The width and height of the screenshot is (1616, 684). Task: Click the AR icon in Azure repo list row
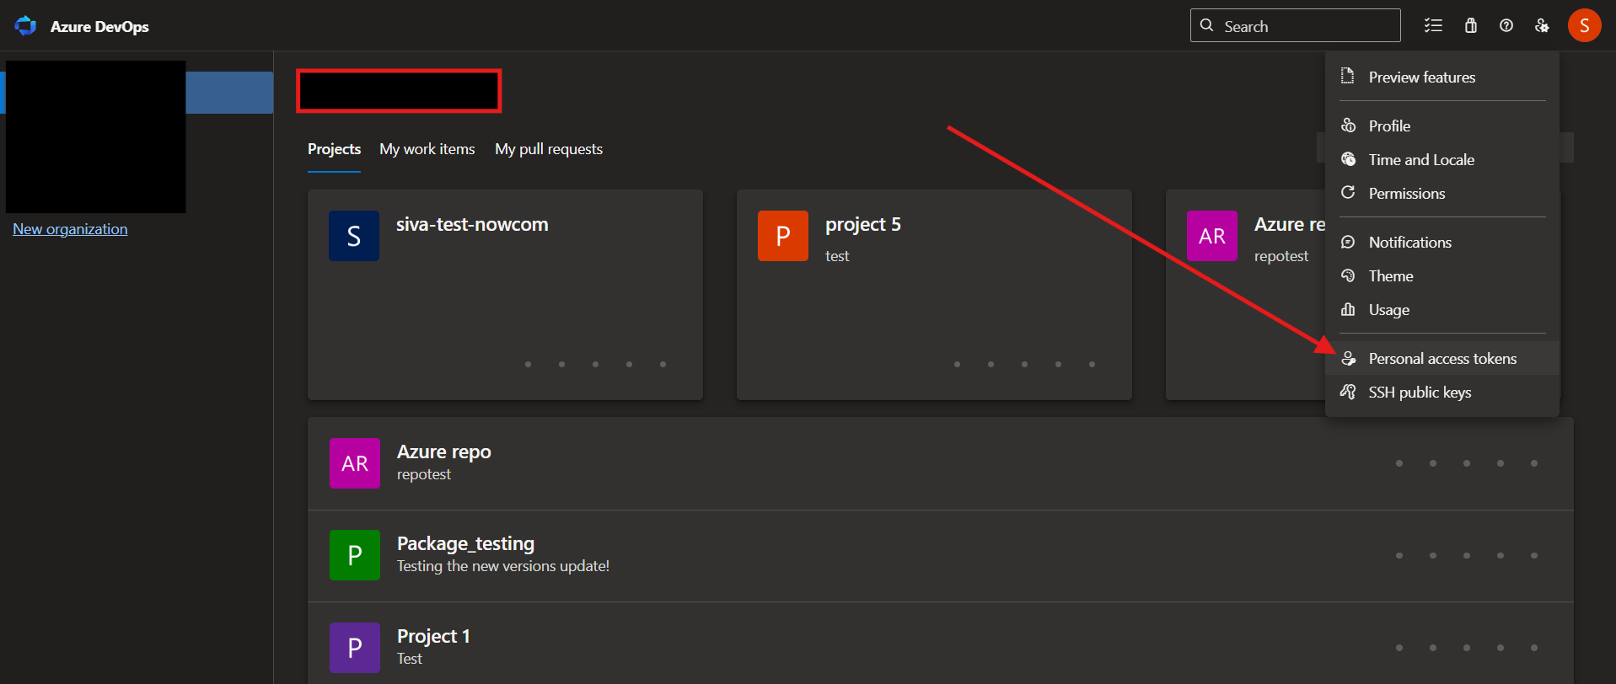tap(355, 463)
